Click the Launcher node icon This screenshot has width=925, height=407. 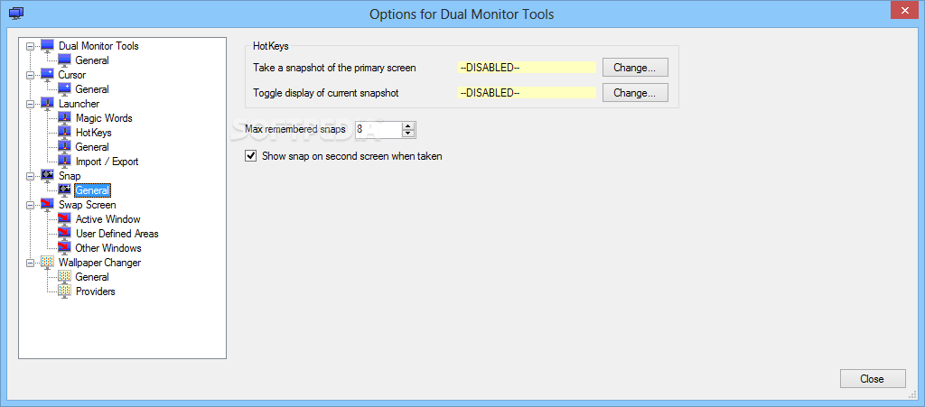click(x=47, y=104)
